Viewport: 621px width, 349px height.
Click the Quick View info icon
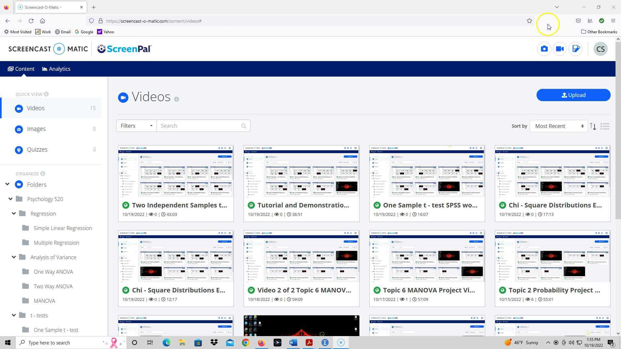pyautogui.click(x=46, y=94)
